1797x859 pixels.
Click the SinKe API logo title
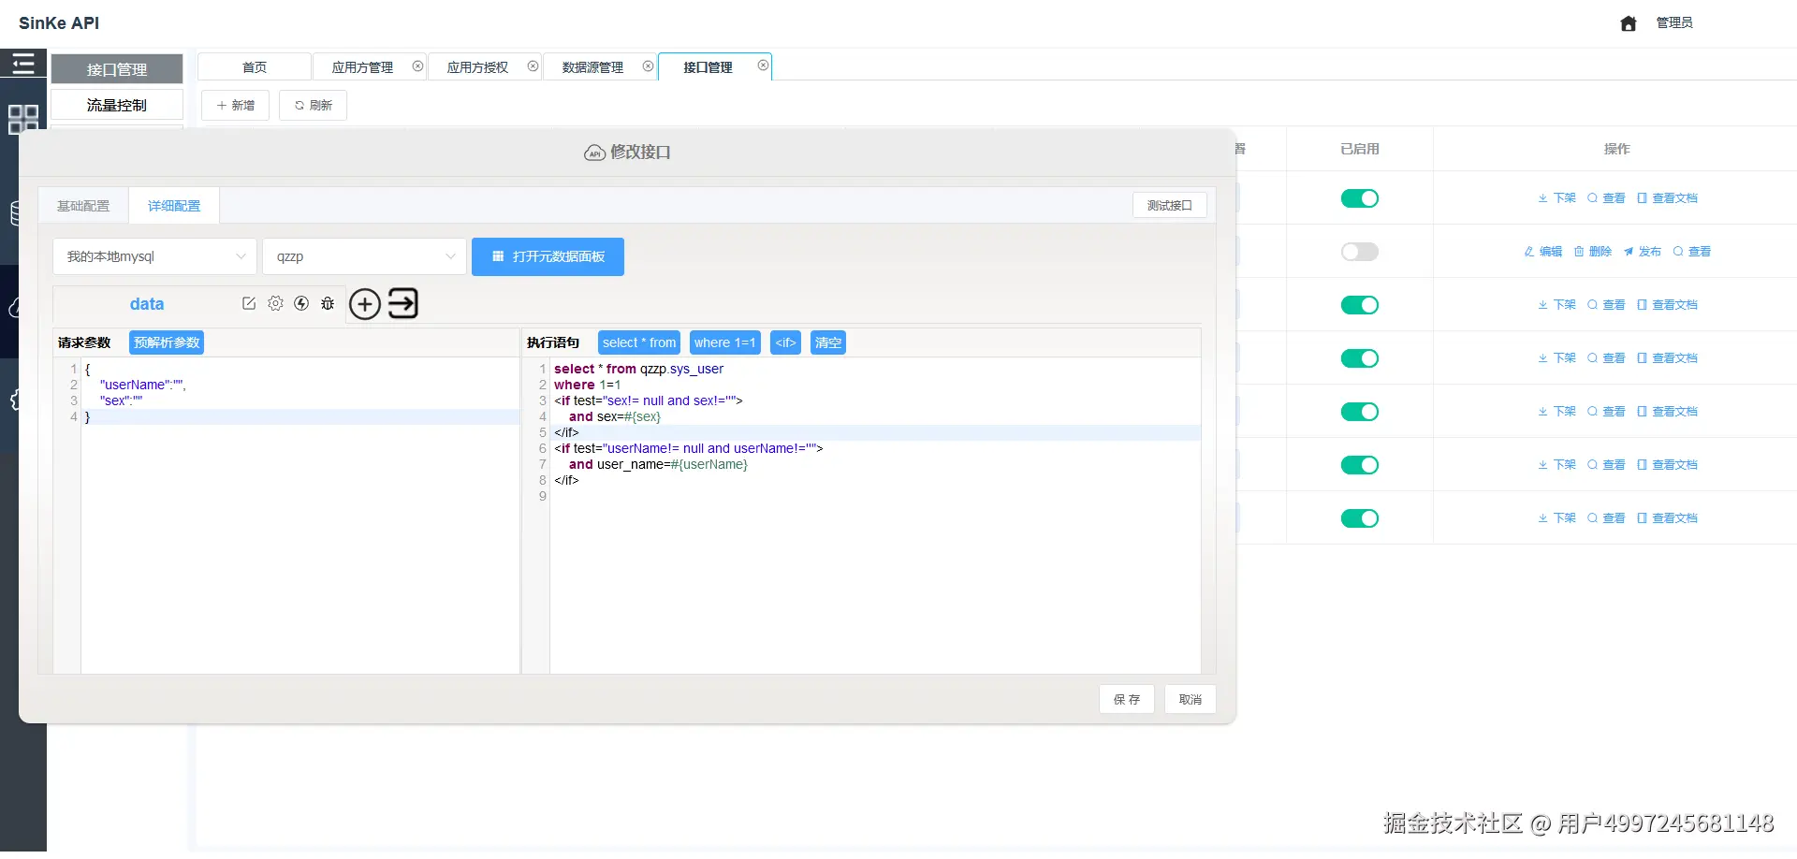[59, 23]
